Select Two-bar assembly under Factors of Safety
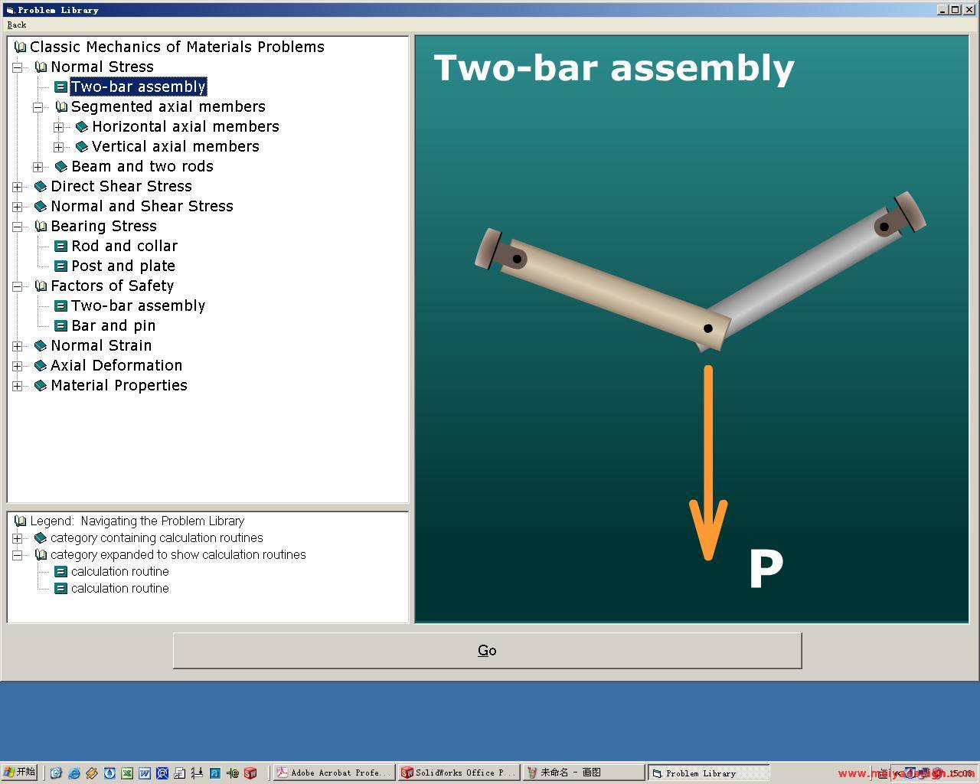 tap(138, 306)
